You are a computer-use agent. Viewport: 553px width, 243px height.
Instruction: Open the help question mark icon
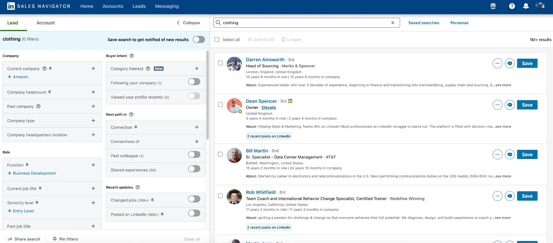(512, 6)
